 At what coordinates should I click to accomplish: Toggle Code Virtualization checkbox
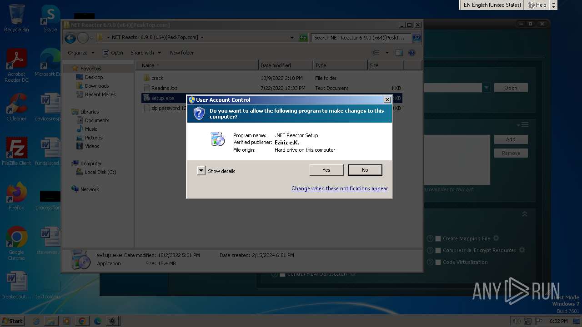pos(438,262)
